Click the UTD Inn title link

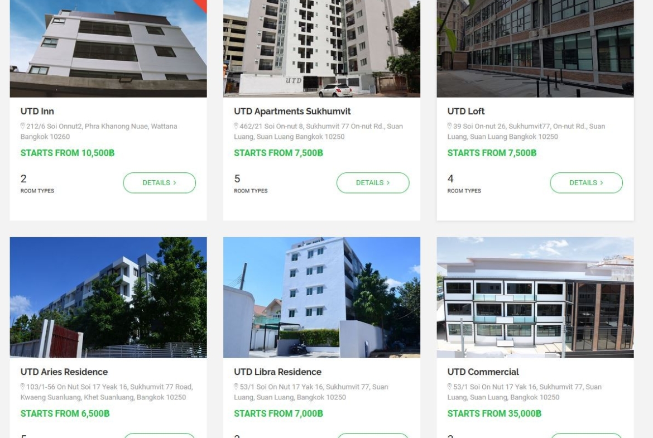click(37, 111)
